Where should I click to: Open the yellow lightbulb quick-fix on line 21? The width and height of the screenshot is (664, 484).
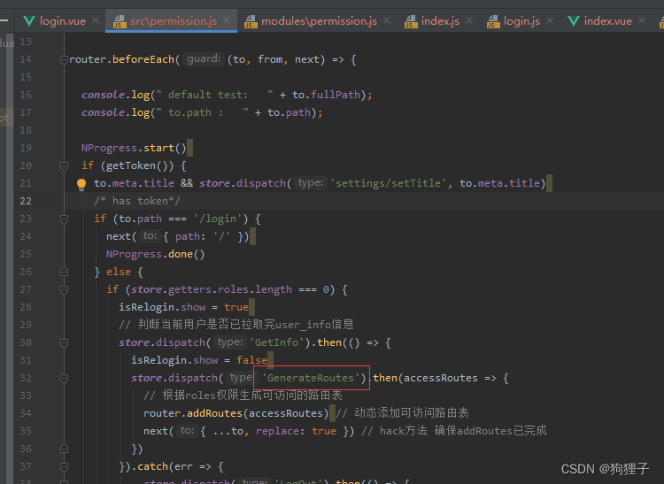[x=81, y=184]
